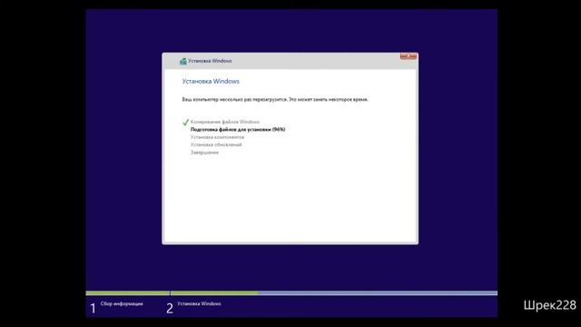Select the 'Подготовка файлов для установки (96%)' step

pos(238,129)
